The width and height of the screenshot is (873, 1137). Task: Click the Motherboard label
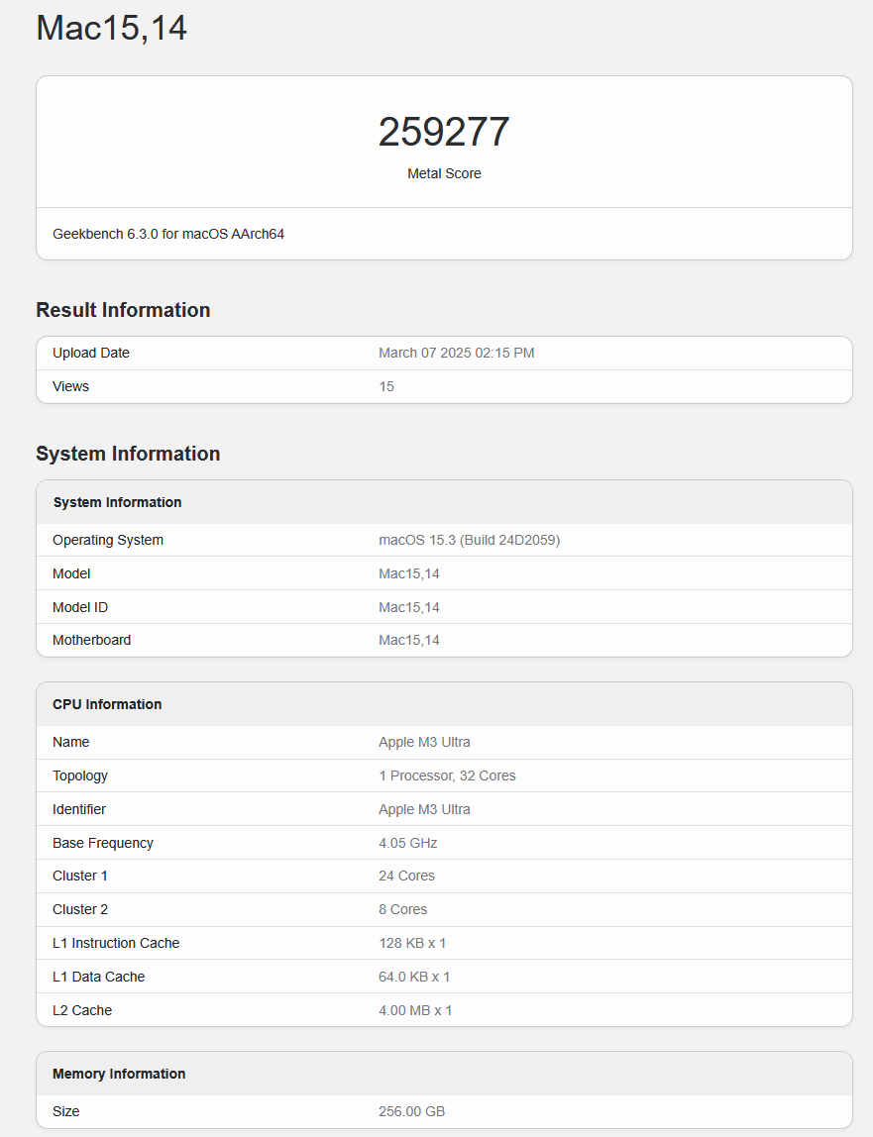click(91, 640)
